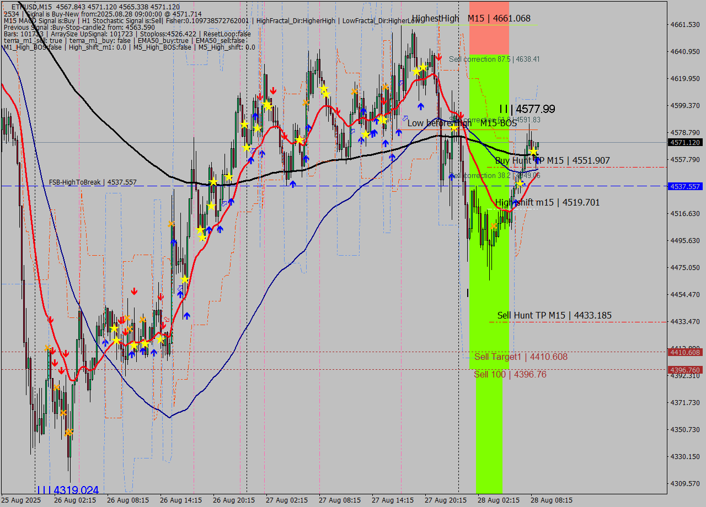Select the Sell Target1 4410.608 text
The image size is (706, 507).
pos(521,357)
